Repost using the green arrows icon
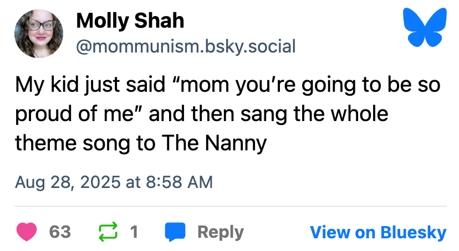 pos(108,232)
